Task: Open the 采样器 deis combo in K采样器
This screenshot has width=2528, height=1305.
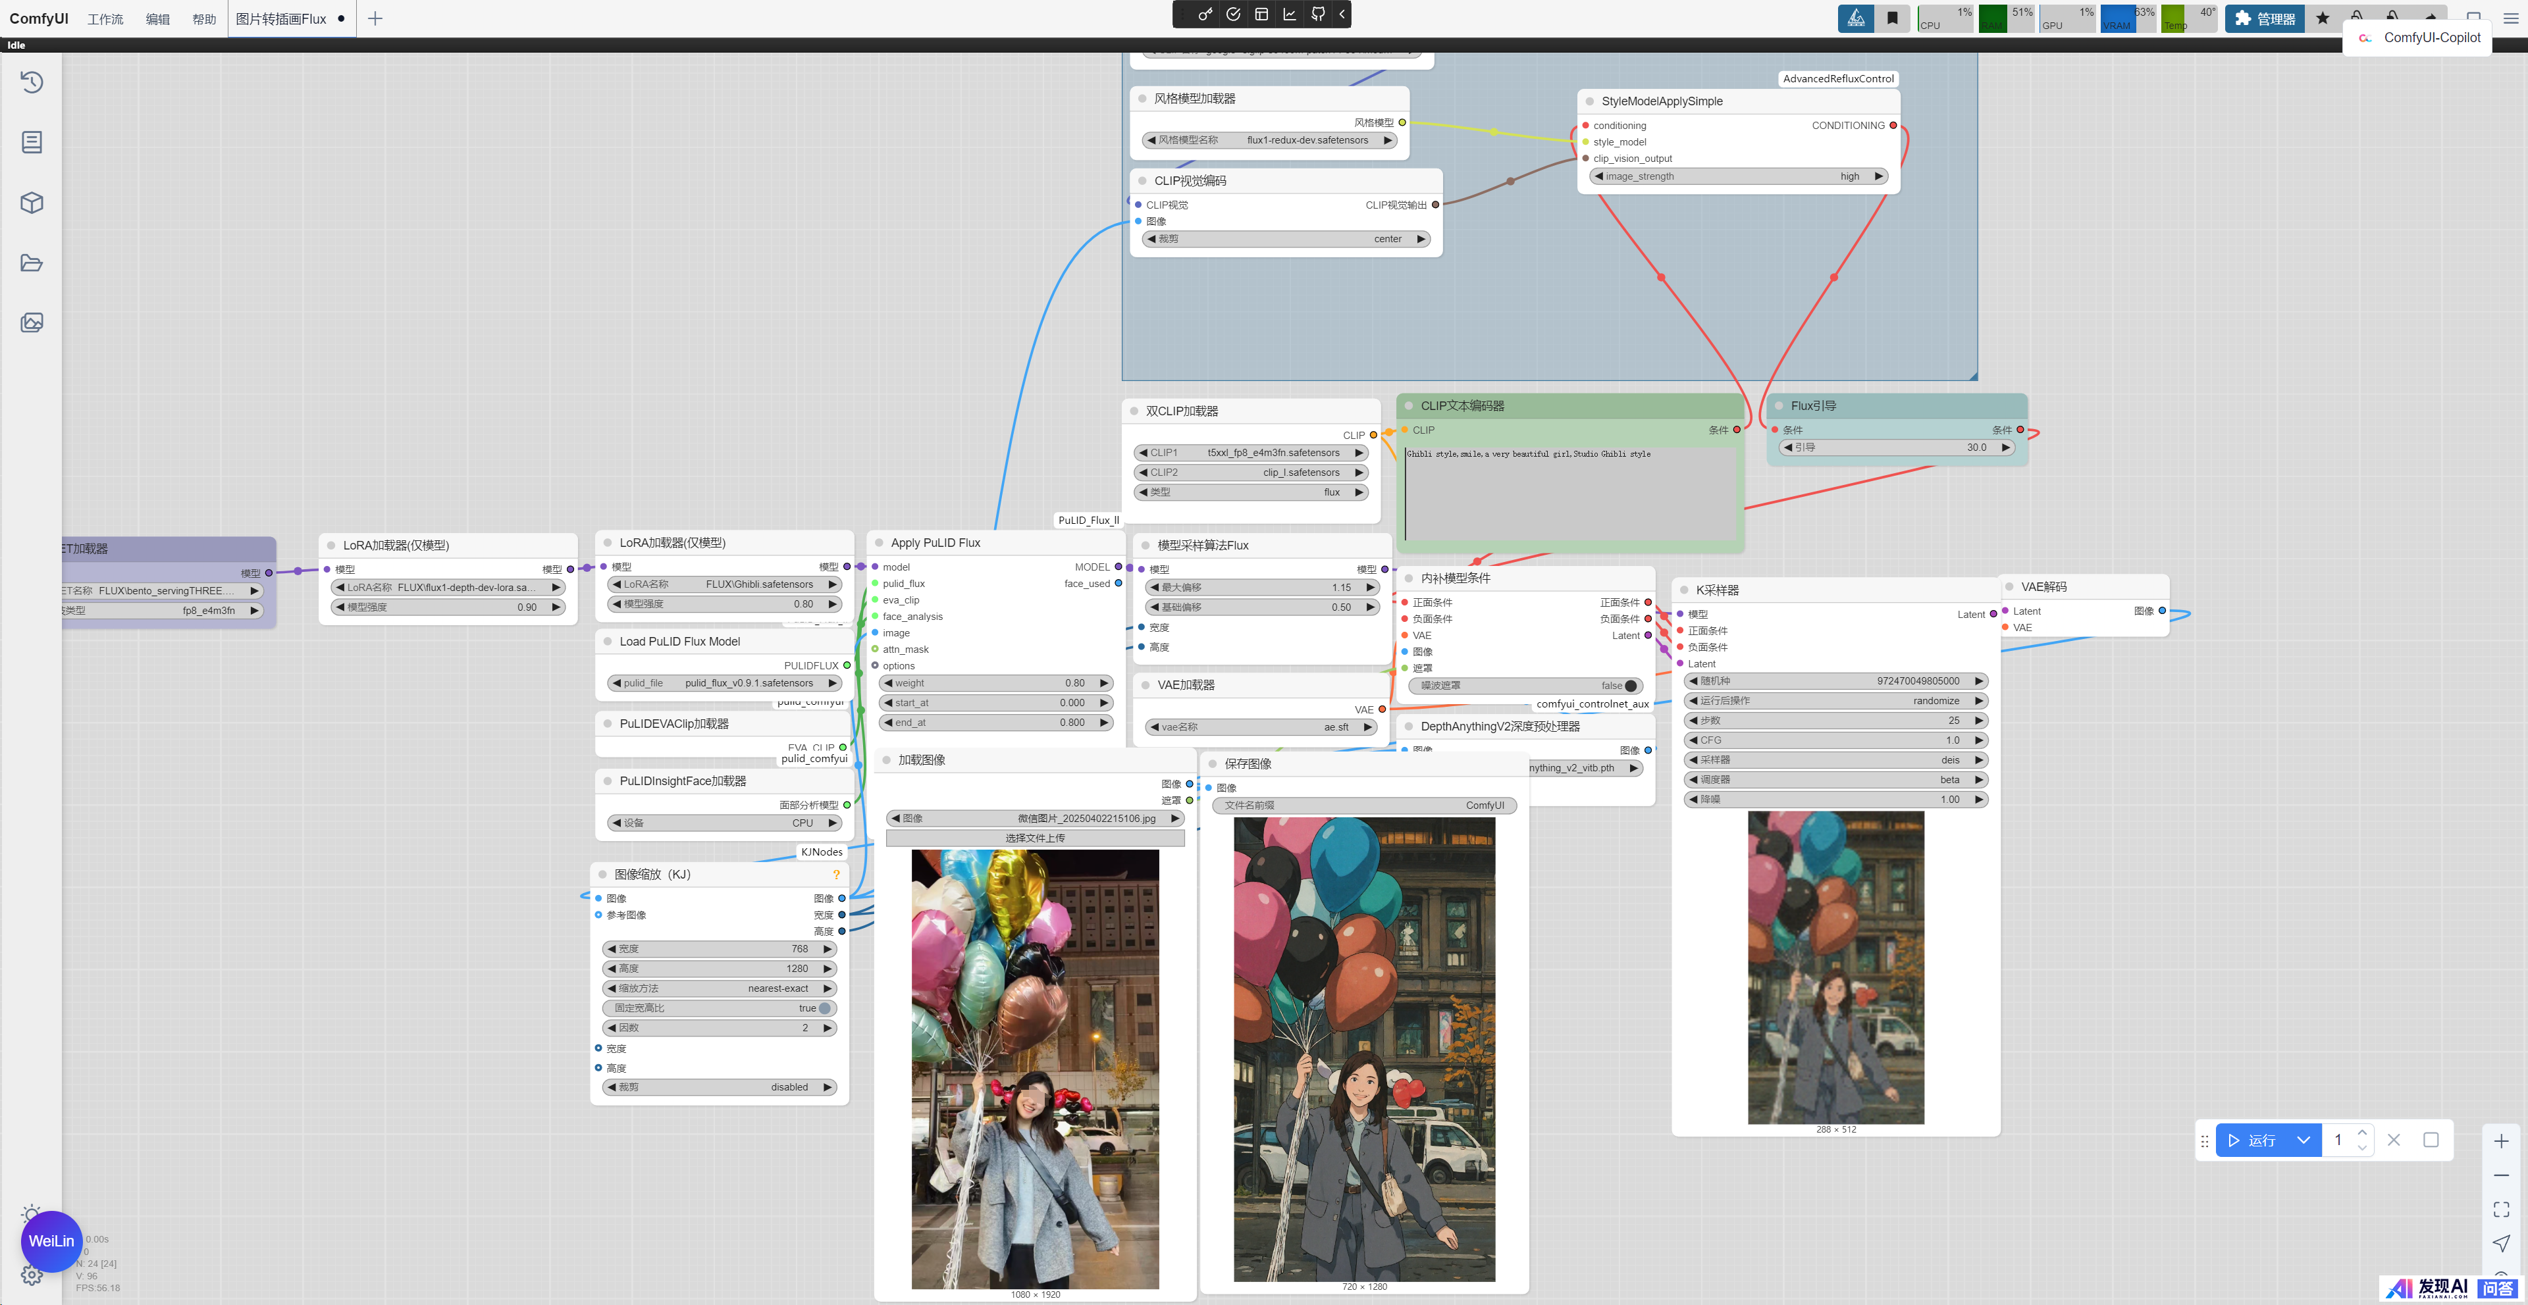Action: point(1836,761)
